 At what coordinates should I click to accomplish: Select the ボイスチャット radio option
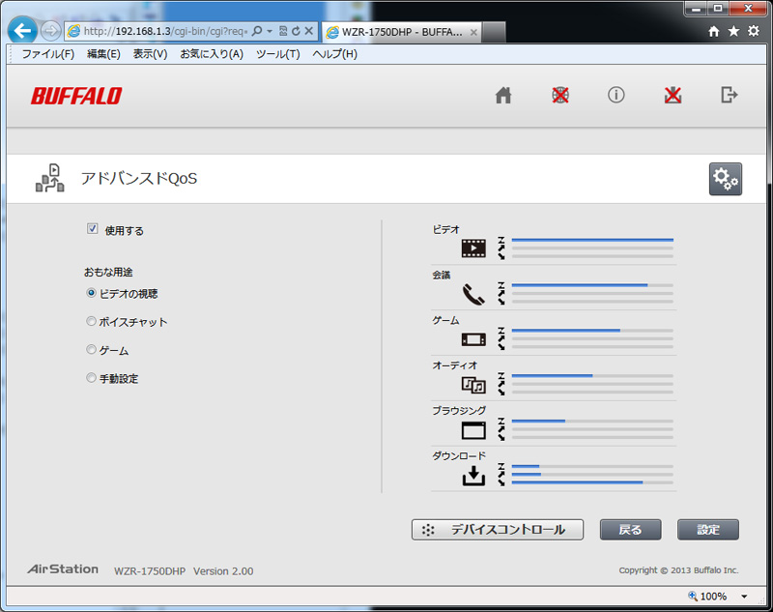point(92,322)
